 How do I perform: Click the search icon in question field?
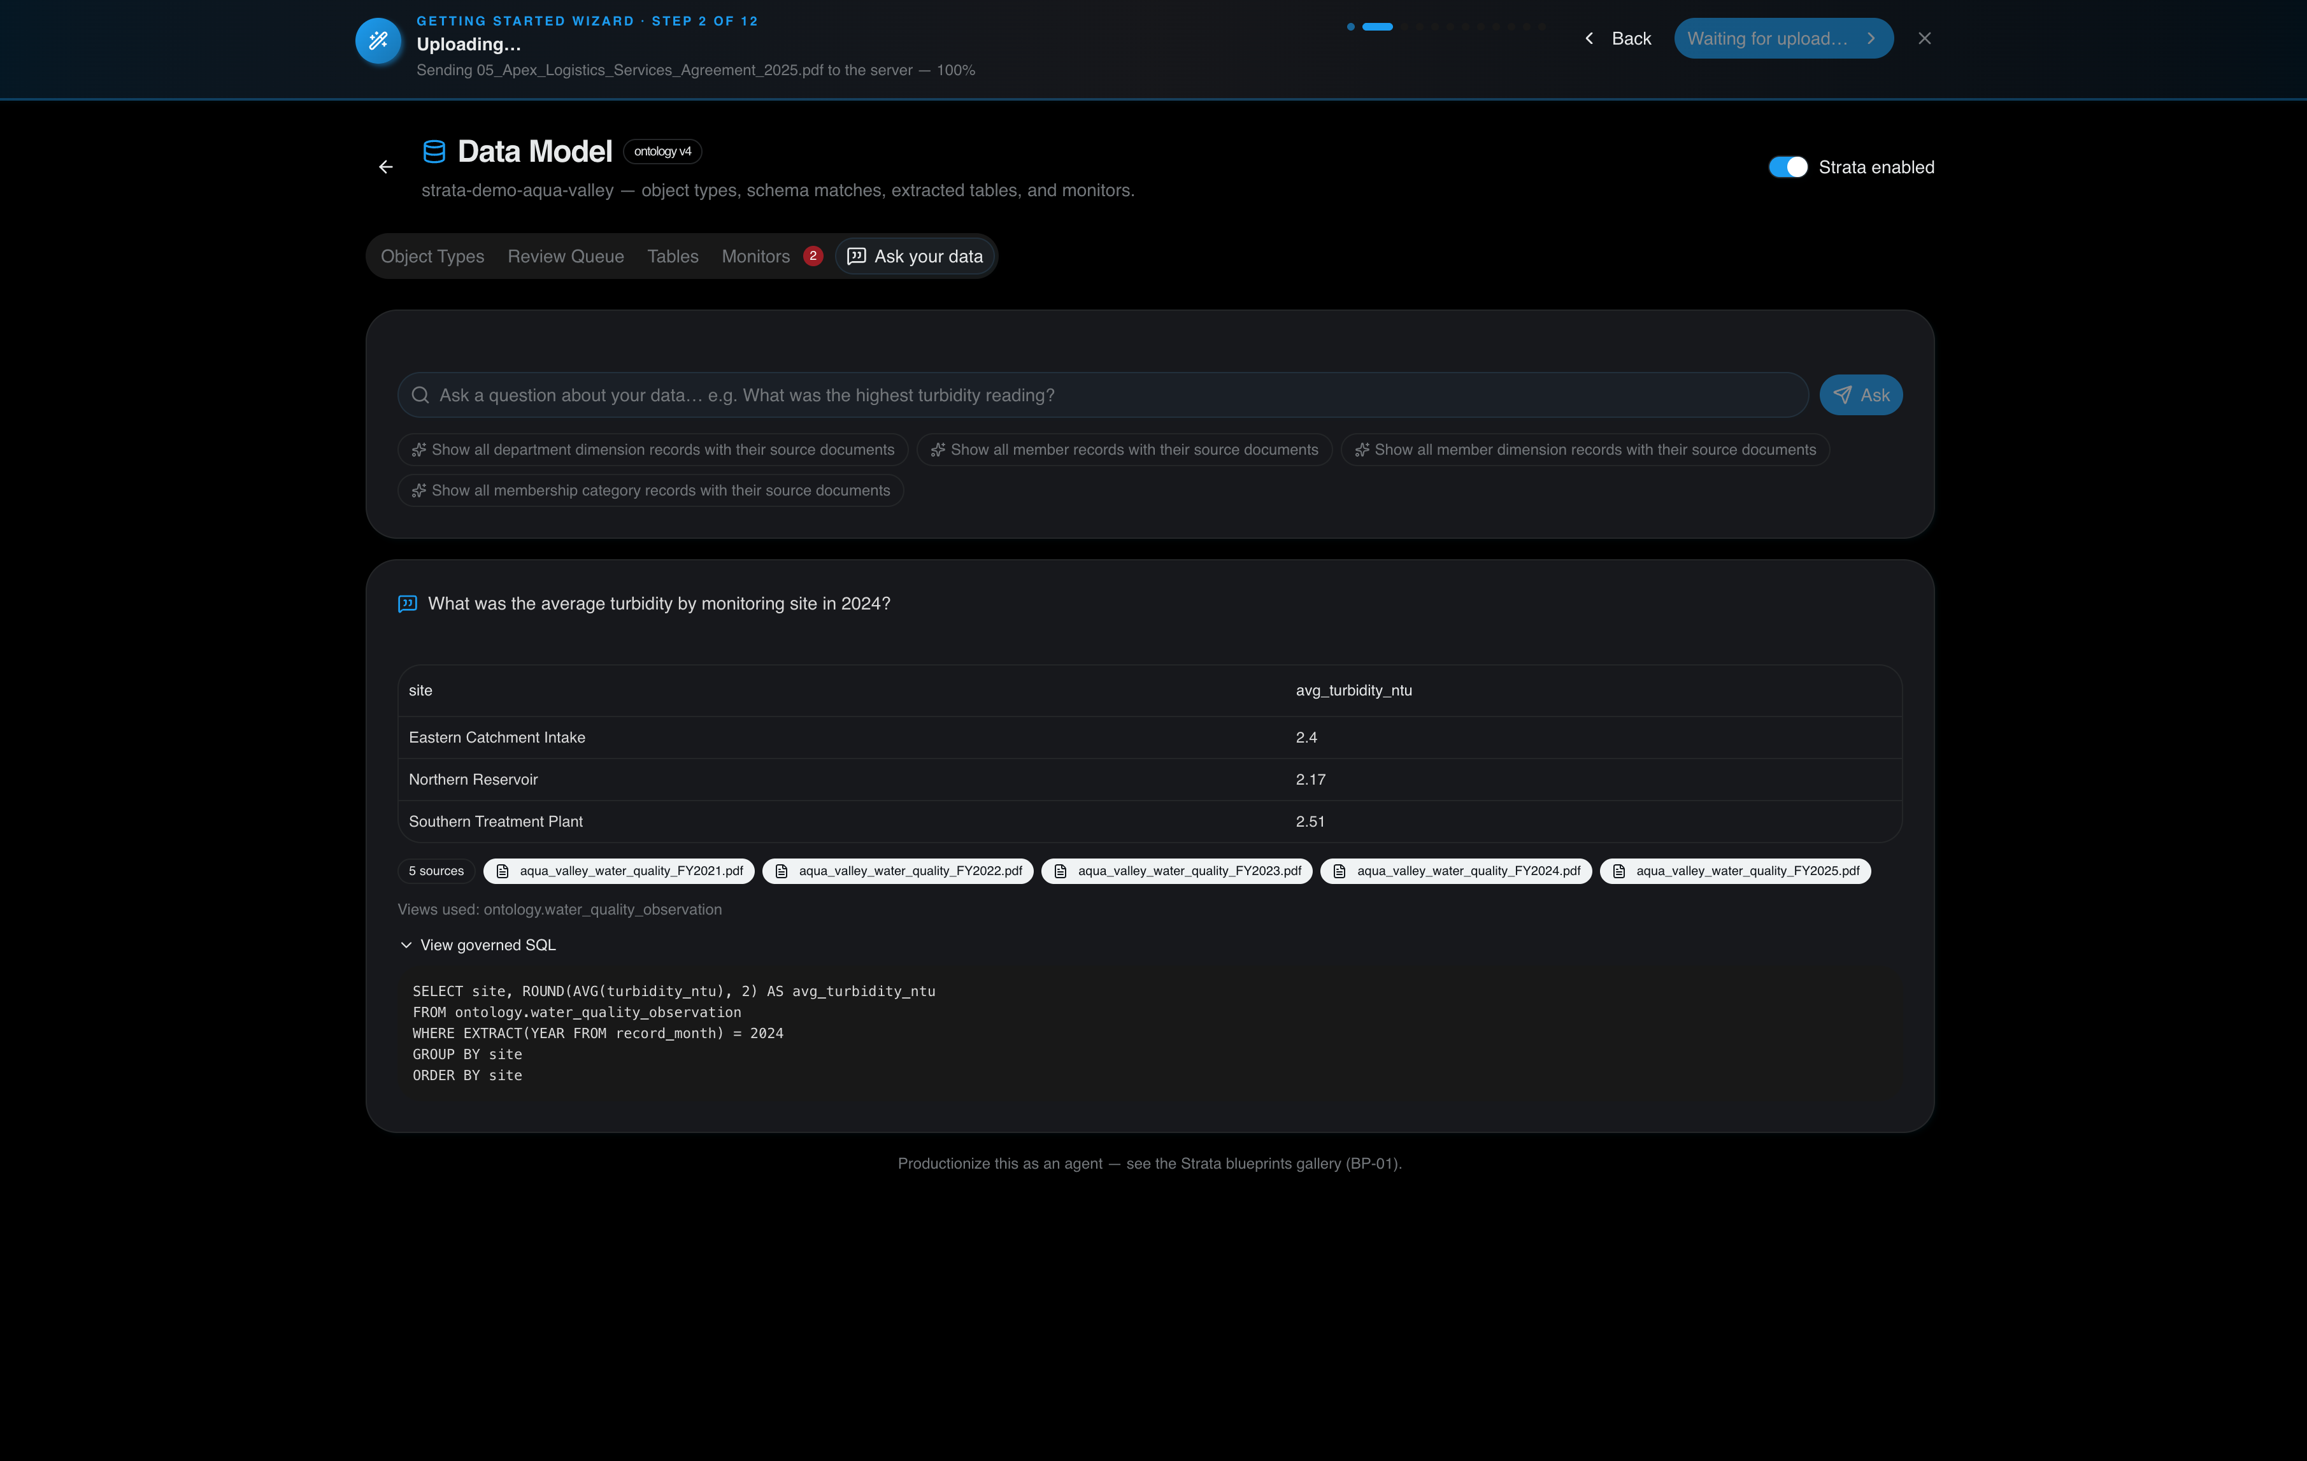(x=420, y=395)
